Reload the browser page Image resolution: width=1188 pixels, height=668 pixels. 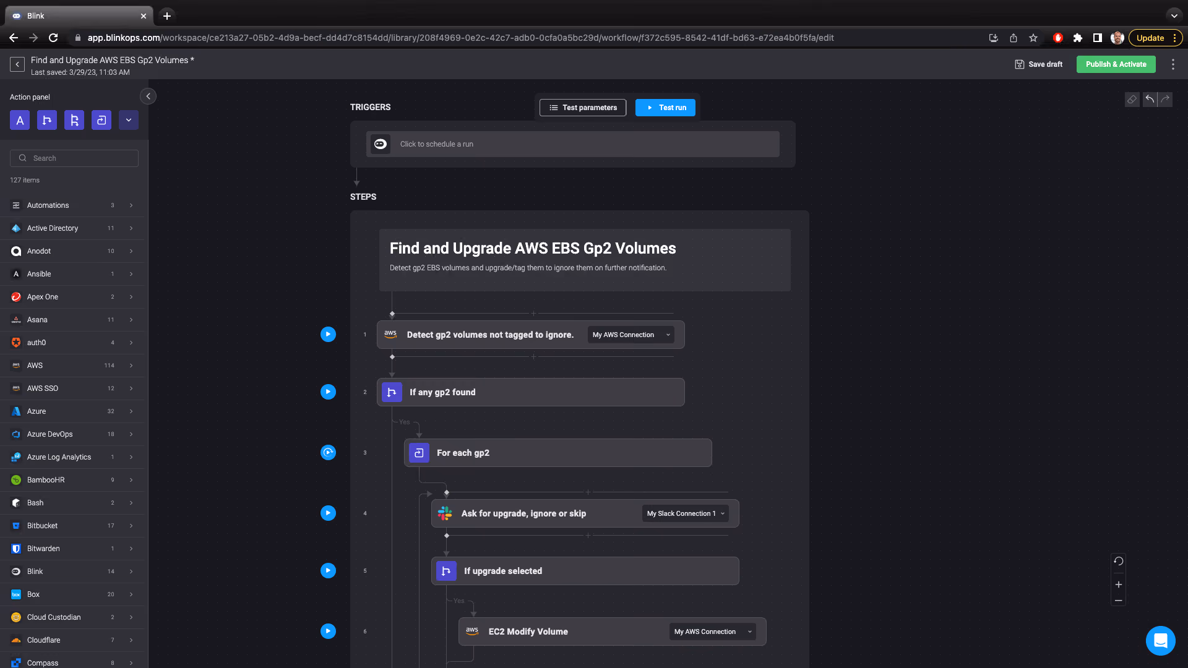tap(53, 38)
